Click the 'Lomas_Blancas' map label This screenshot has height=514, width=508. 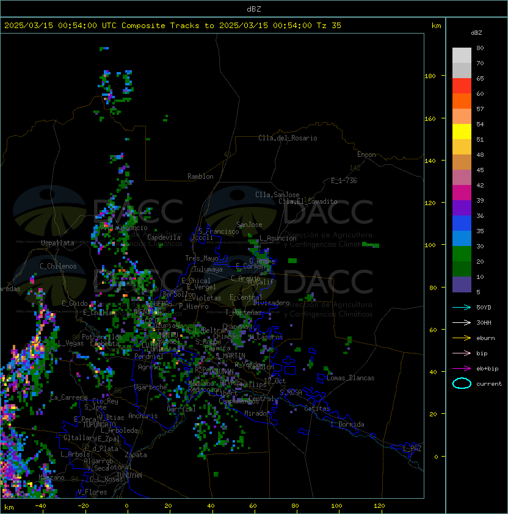tap(350, 378)
